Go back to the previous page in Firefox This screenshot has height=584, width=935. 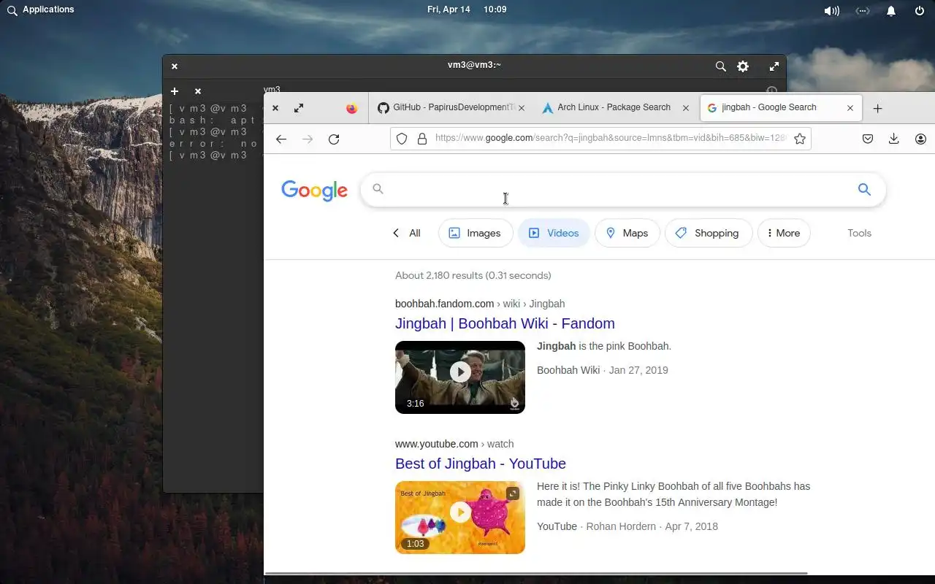tap(281, 139)
